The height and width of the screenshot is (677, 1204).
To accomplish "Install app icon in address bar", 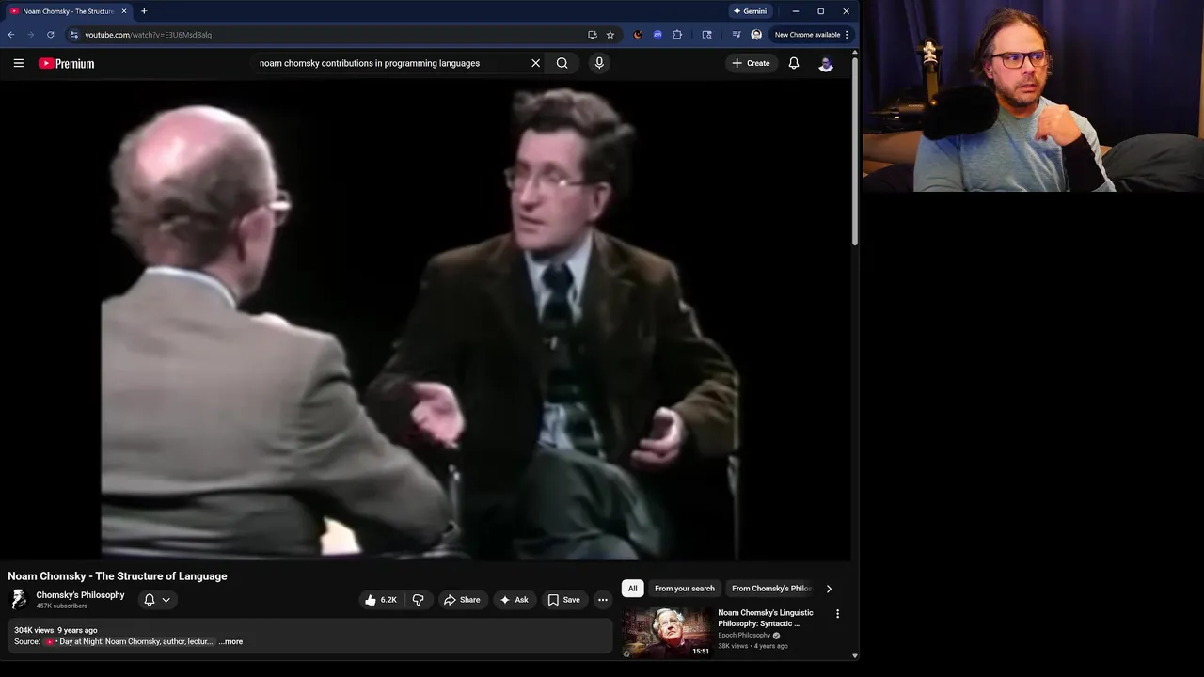I will 592,35.
